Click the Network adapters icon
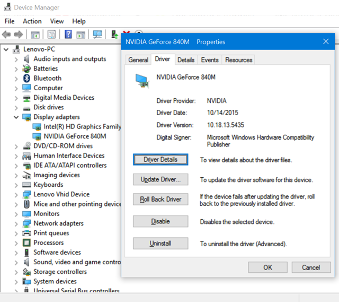 26,223
